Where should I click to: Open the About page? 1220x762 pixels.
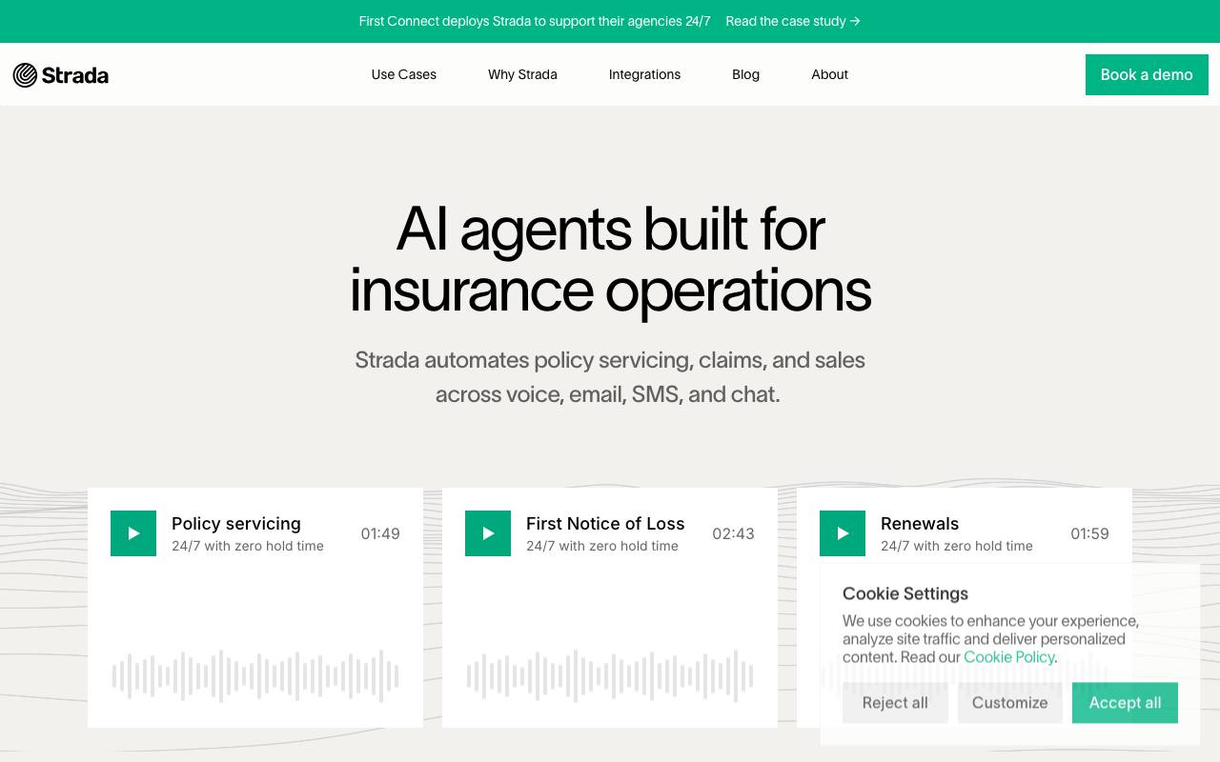[x=829, y=74]
